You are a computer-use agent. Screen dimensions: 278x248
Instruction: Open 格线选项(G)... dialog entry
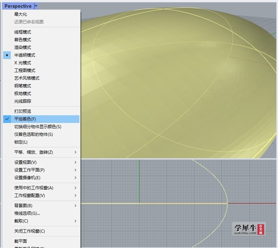[41, 213]
